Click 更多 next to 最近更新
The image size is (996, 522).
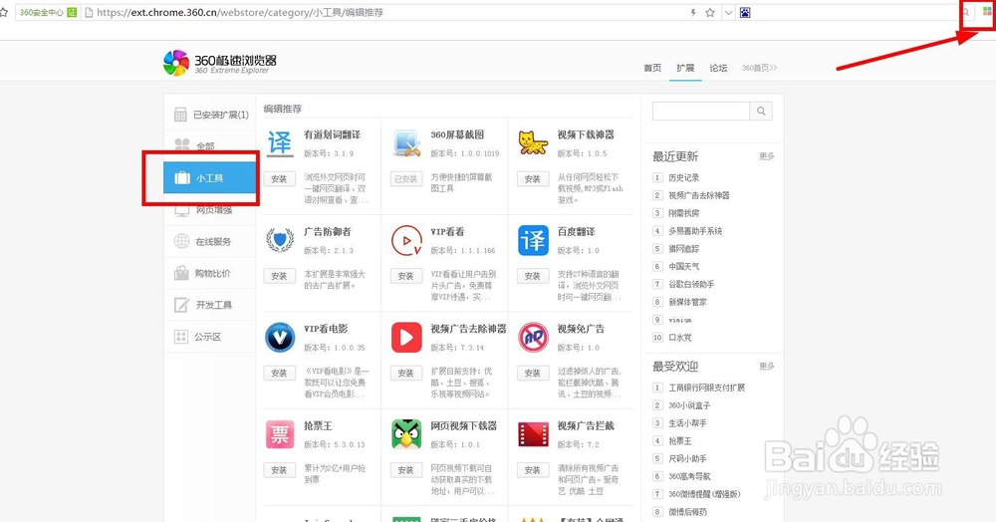click(x=767, y=156)
